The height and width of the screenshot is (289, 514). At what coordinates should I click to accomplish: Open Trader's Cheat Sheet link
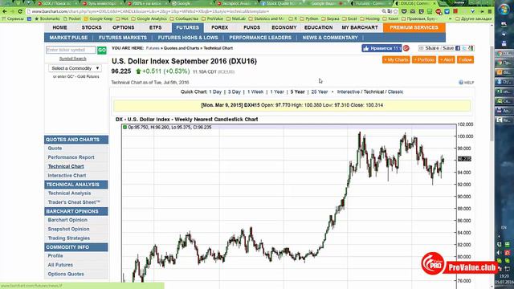tap(74, 202)
